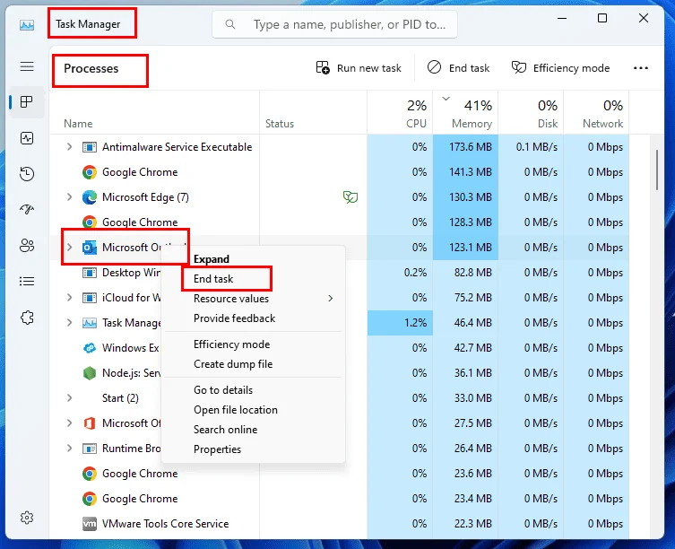
Task: Expand the Microsoft Office process group
Action: coord(69,423)
